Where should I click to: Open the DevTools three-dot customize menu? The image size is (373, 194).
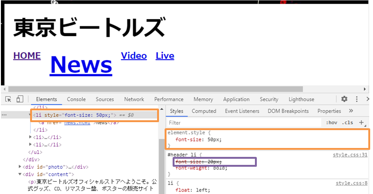point(357,99)
